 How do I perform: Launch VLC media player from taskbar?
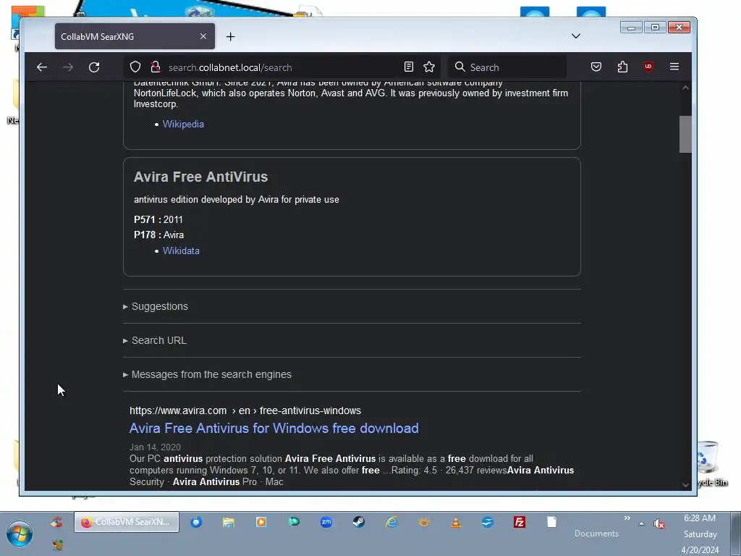[456, 522]
